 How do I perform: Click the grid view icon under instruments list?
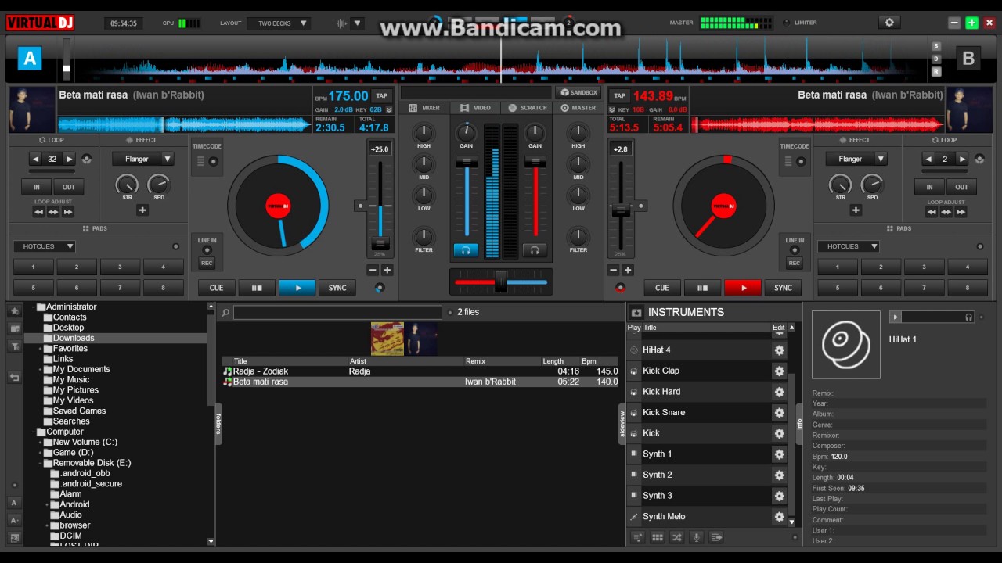(x=658, y=537)
